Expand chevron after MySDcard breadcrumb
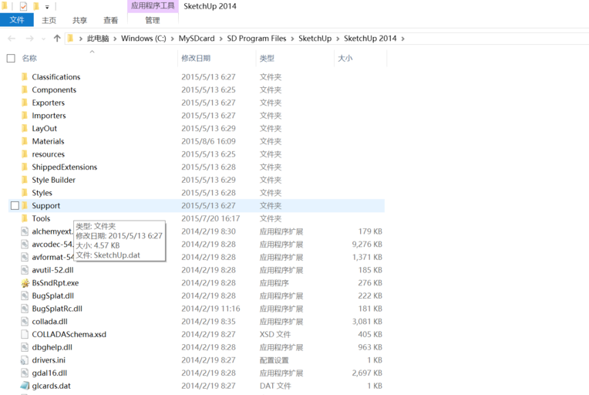This screenshot has height=395, width=589. coord(220,39)
